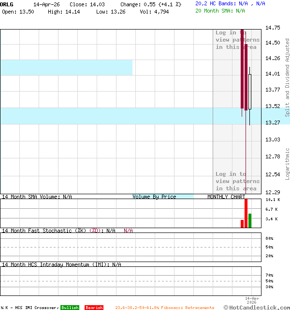This screenshot has height=310, width=290.
Task: Select the Volume By Price label
Action: 154,197
